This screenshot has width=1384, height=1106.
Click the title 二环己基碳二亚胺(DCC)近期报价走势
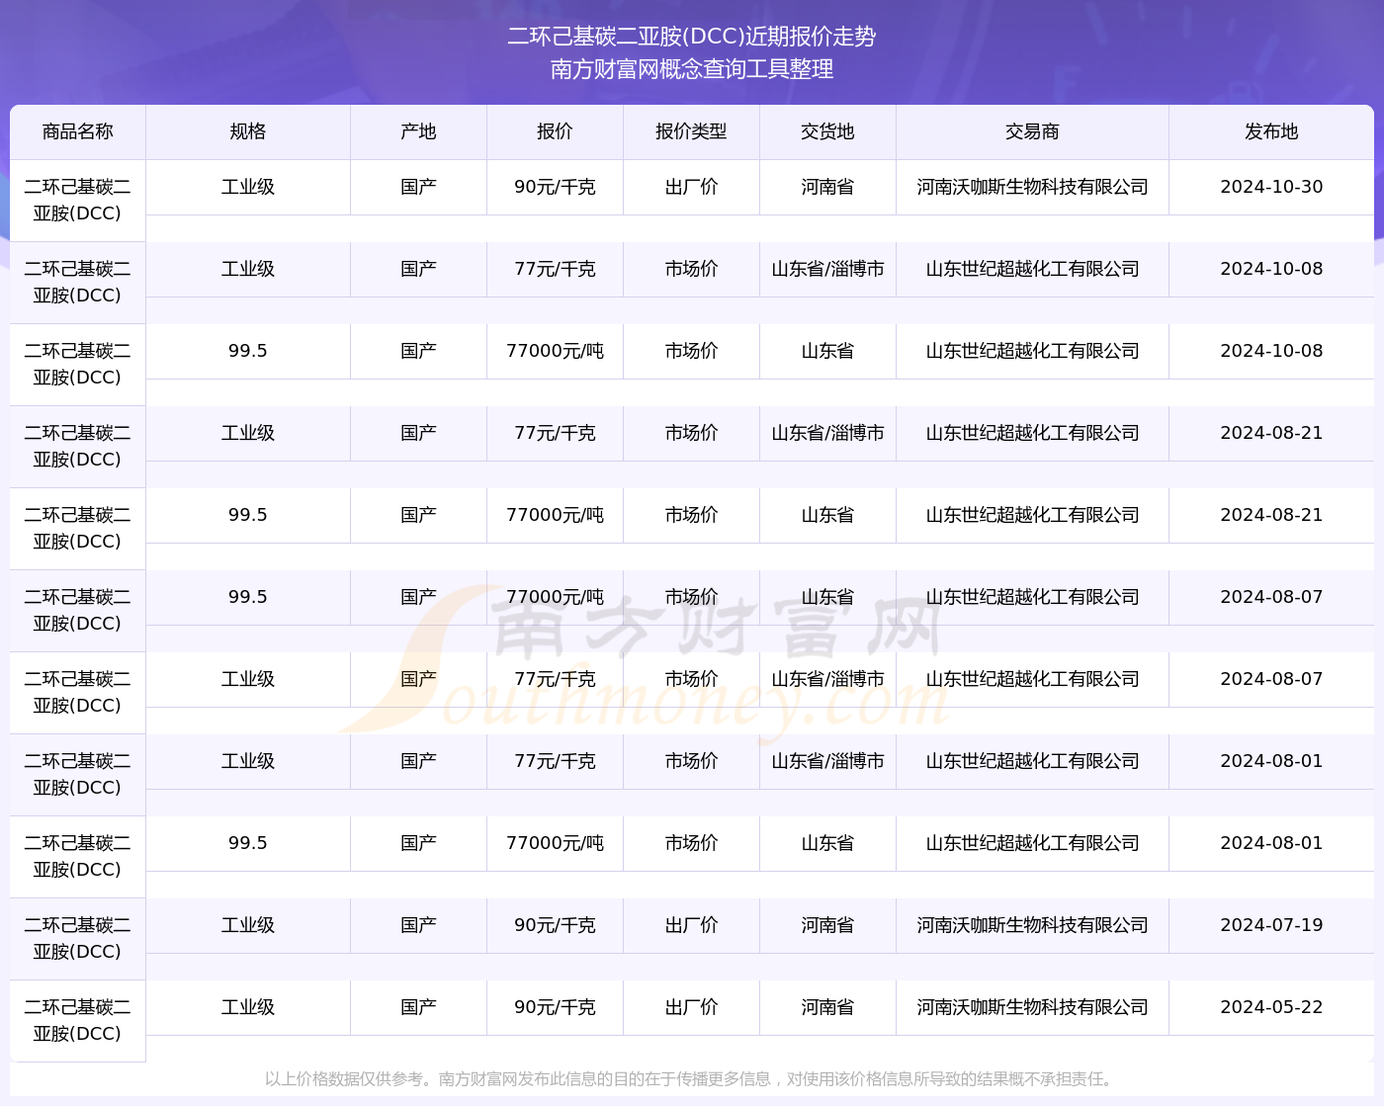coord(692,37)
